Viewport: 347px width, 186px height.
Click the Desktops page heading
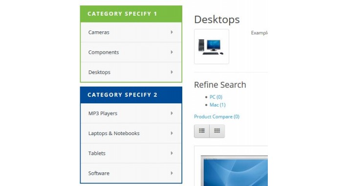[217, 20]
